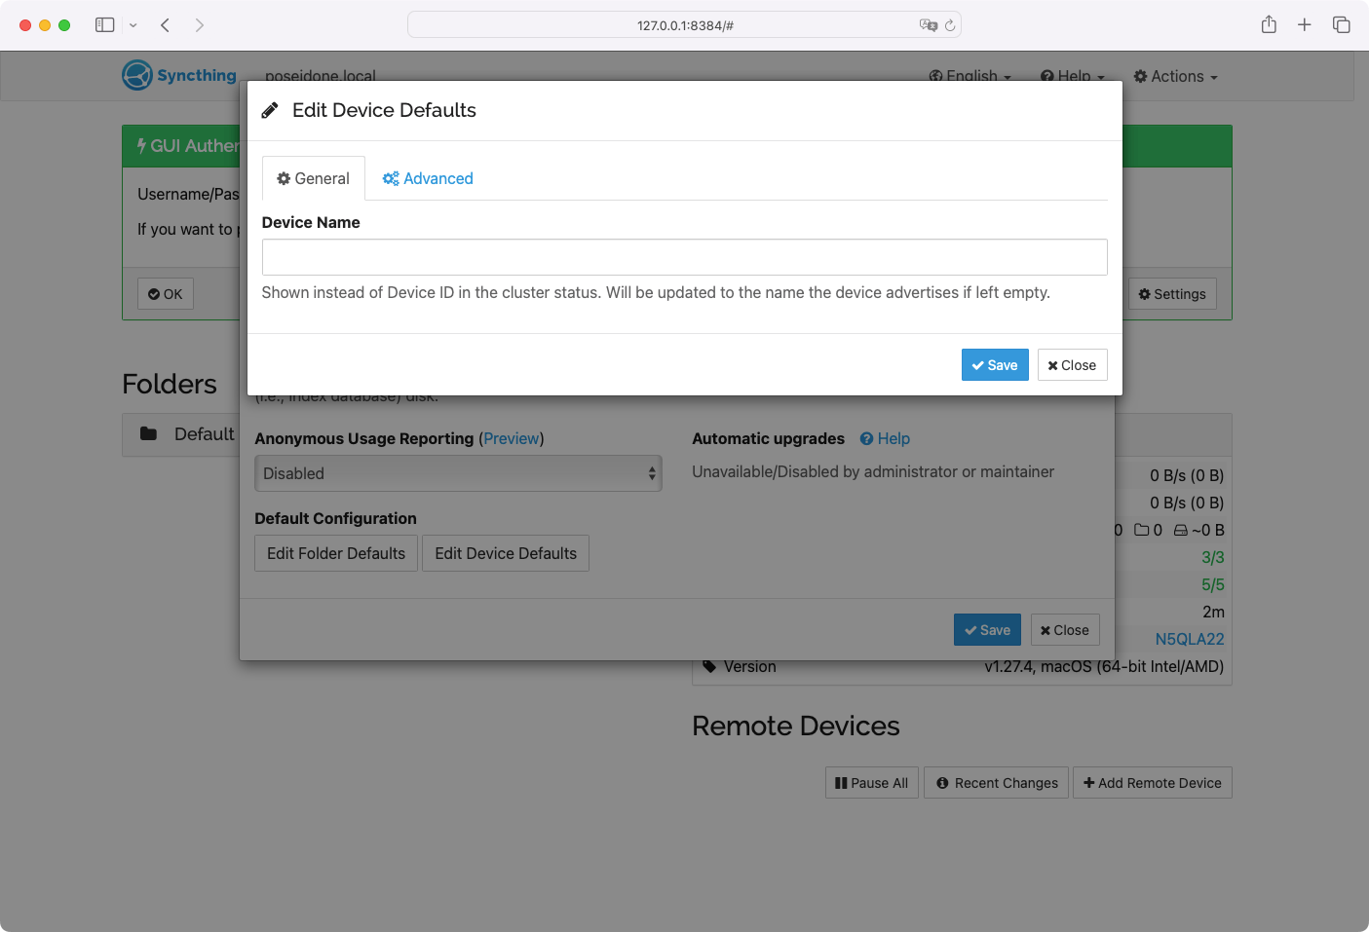
Task: Click the Edit Device Defaults button
Action: pyautogui.click(x=506, y=553)
